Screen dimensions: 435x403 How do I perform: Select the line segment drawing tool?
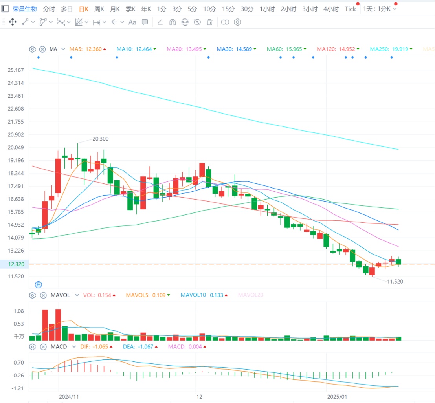(x=25, y=22)
